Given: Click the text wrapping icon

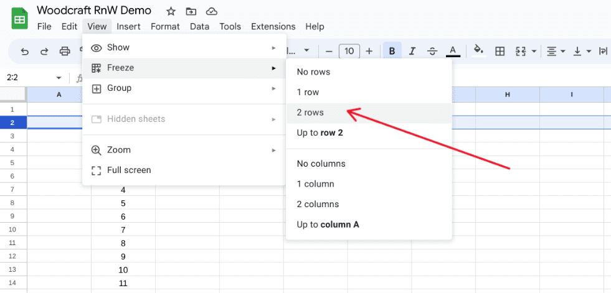Looking at the screenshot, I should tap(603, 51).
